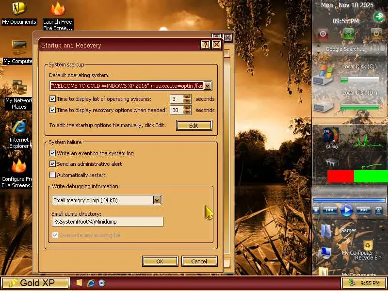The height and width of the screenshot is (291, 388).
Task: Adjust recovery options seconds spinner
Action: coord(187,110)
